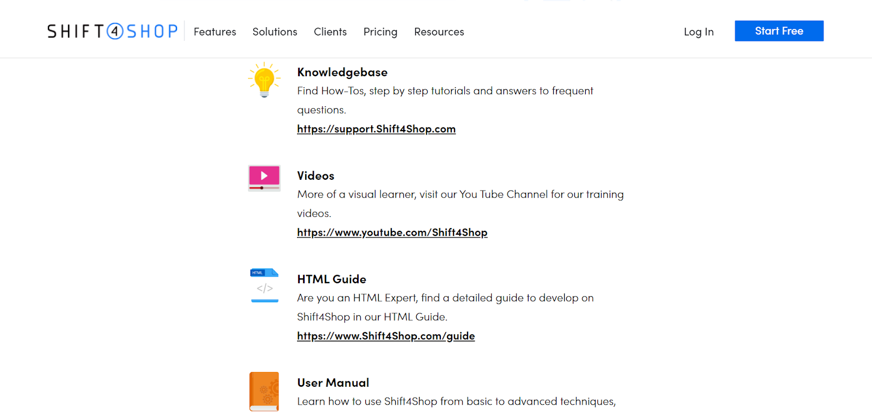Screen dimensions: 872x415
Task: Click the HTML Guide file icon
Action: tap(264, 285)
